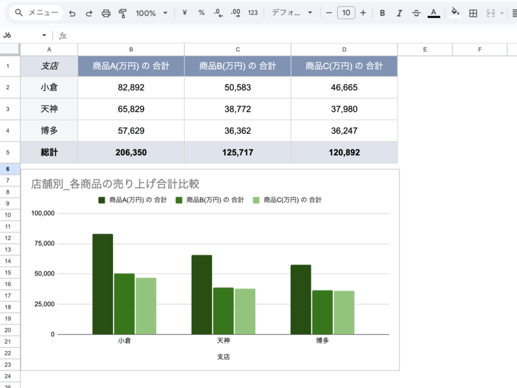The width and height of the screenshot is (517, 388).
Task: Click the dark green 小倉 商品A bar
Action: pos(103,284)
